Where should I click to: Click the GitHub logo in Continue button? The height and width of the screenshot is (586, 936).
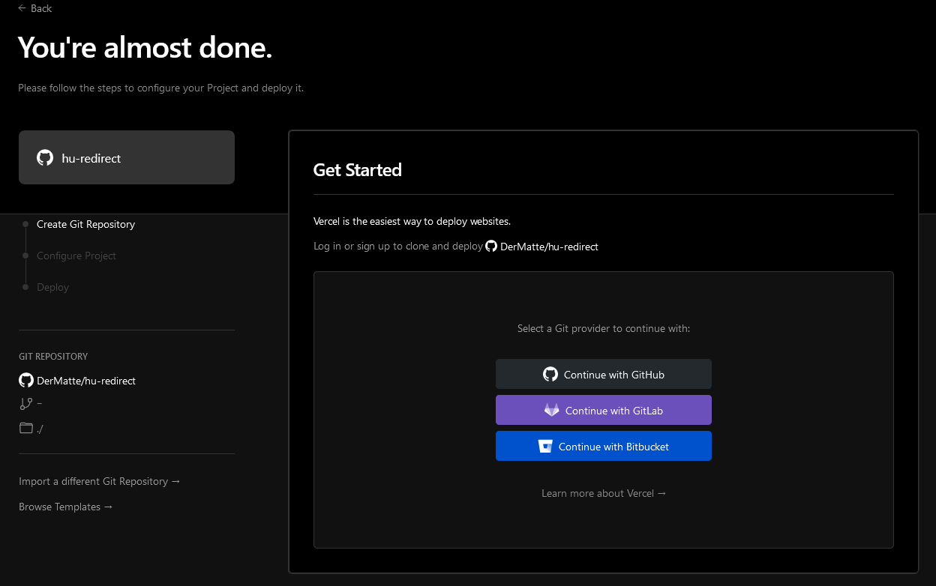click(x=550, y=374)
